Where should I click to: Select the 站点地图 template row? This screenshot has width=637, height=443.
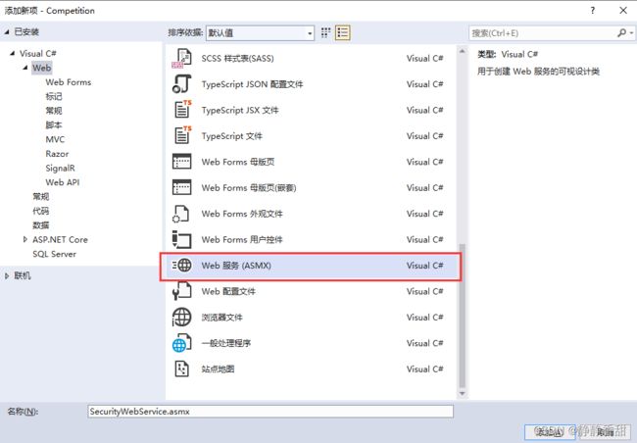[x=311, y=369]
